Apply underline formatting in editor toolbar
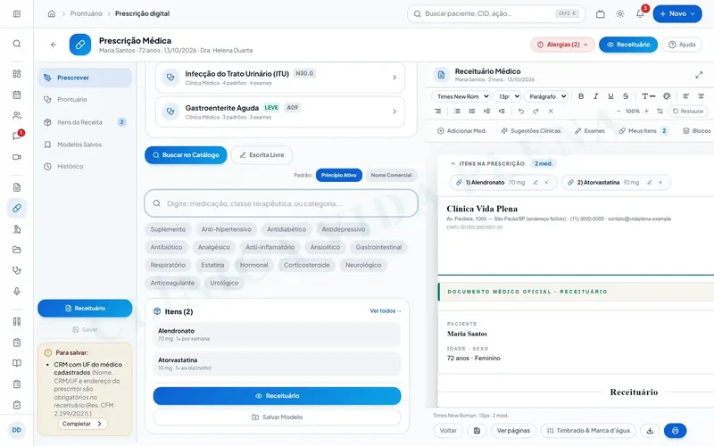 tap(610, 96)
